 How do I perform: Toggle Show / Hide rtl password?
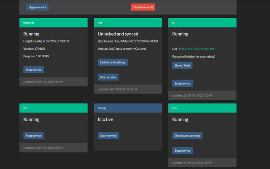tap(182, 65)
